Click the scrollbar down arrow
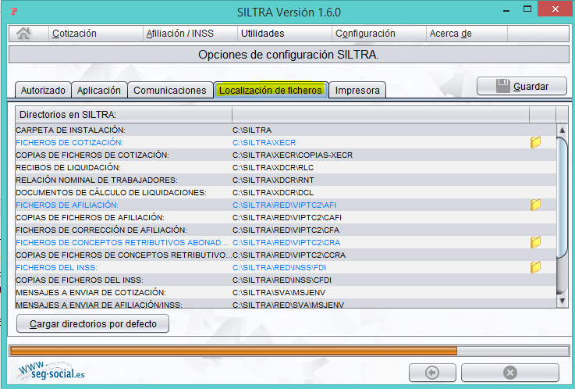The height and width of the screenshot is (389, 575). (x=562, y=301)
